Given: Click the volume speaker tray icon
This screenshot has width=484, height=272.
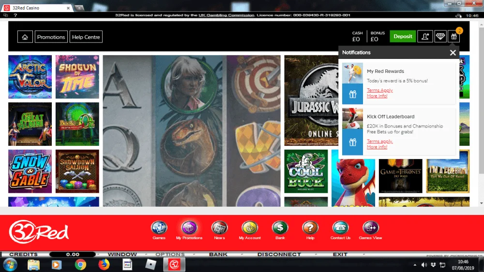Looking at the screenshot, I should [424, 265].
